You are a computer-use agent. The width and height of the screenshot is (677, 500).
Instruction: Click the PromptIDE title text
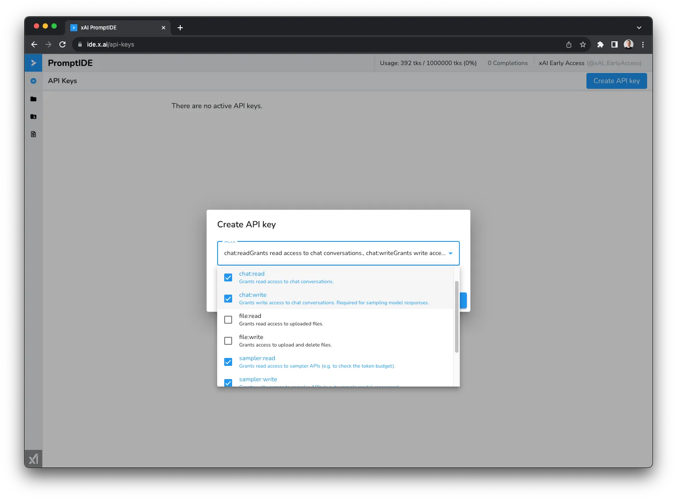70,63
